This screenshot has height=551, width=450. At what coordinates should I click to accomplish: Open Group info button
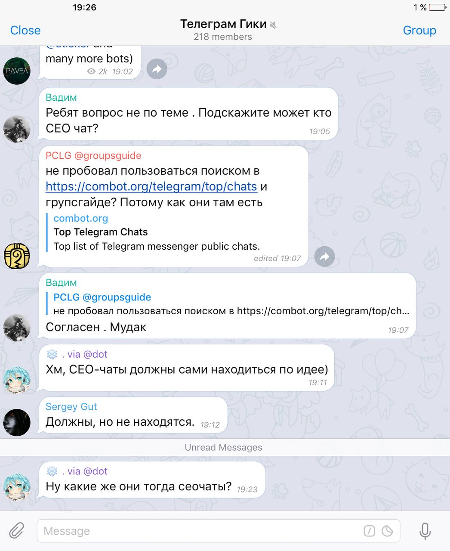[419, 30]
